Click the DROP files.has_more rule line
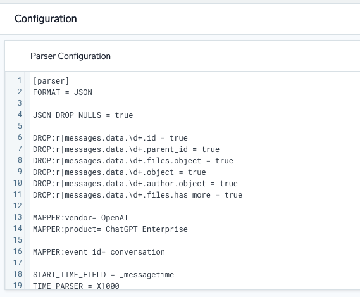Image resolution: width=360 pixels, height=297 pixels. coord(137,195)
